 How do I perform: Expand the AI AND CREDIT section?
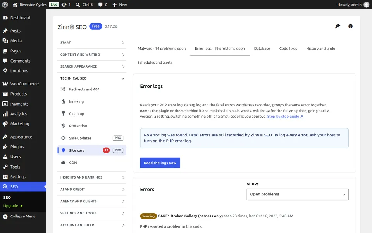coord(92,189)
